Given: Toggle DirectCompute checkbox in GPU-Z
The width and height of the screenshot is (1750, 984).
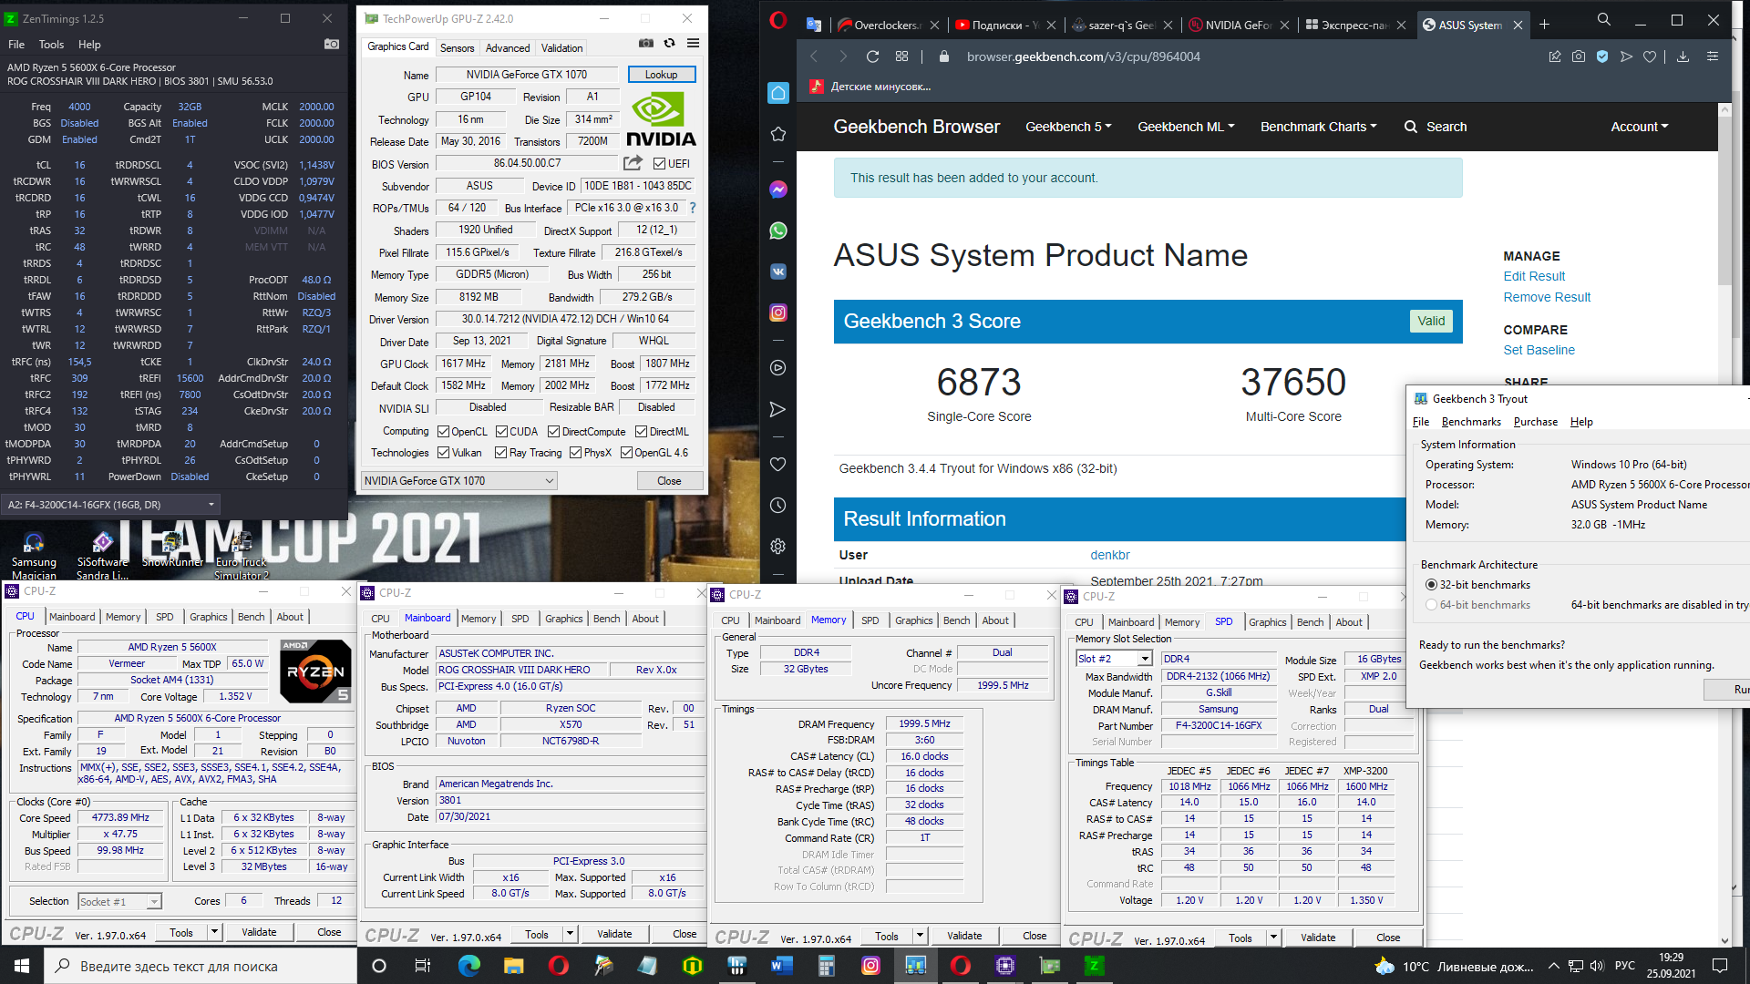Looking at the screenshot, I should (553, 432).
